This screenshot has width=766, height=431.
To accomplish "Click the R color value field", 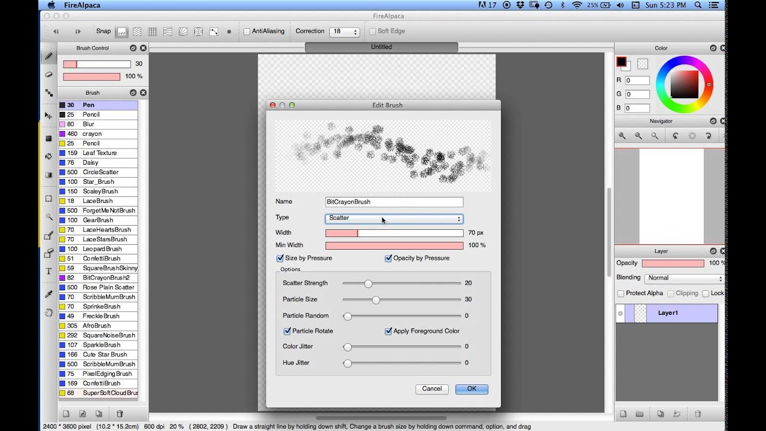I will point(637,80).
